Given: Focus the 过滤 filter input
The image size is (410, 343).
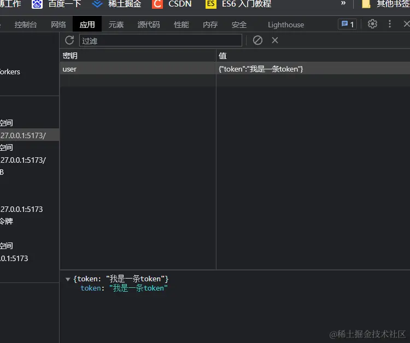Looking at the screenshot, I should [x=161, y=40].
